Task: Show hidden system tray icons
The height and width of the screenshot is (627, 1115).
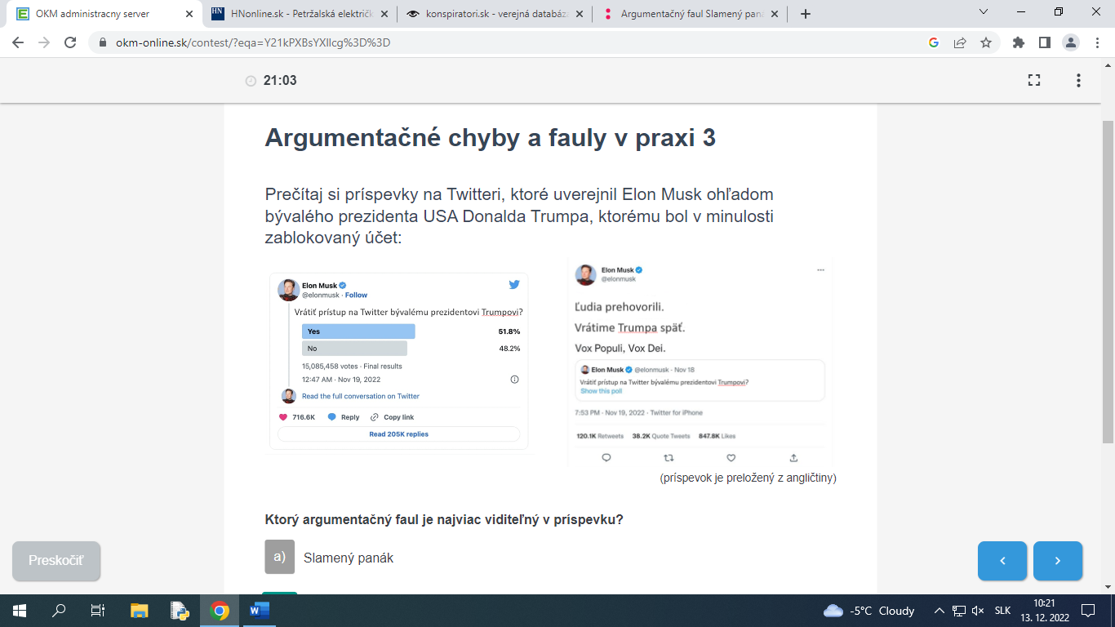Action: 940,611
